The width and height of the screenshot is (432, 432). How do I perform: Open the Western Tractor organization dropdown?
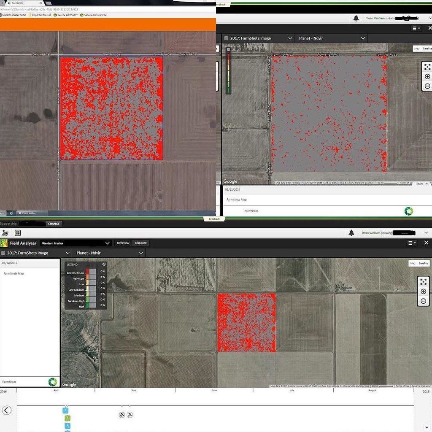(x=75, y=243)
